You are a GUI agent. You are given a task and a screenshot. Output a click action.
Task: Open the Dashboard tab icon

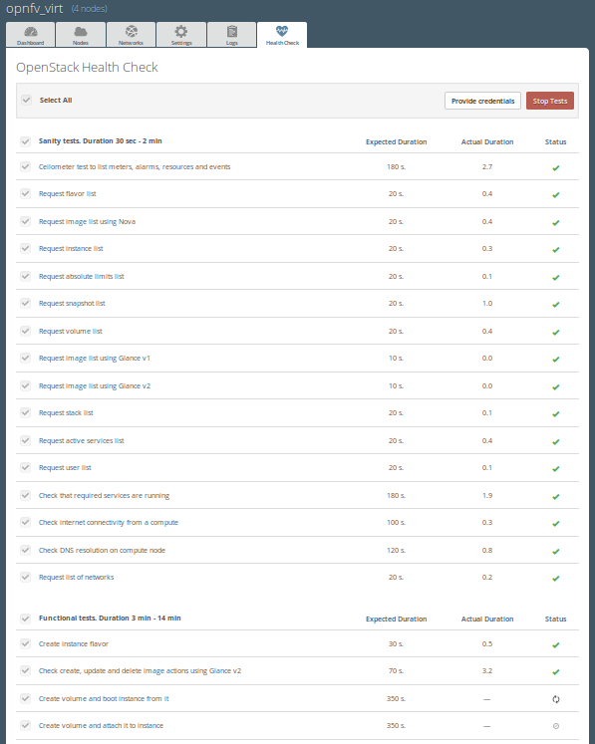30,32
